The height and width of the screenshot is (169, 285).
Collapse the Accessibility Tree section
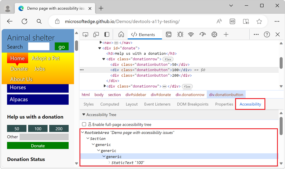[x=84, y=115]
